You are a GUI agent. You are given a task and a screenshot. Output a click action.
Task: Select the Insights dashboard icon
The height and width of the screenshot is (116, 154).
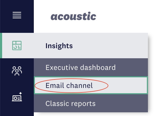[17, 46]
